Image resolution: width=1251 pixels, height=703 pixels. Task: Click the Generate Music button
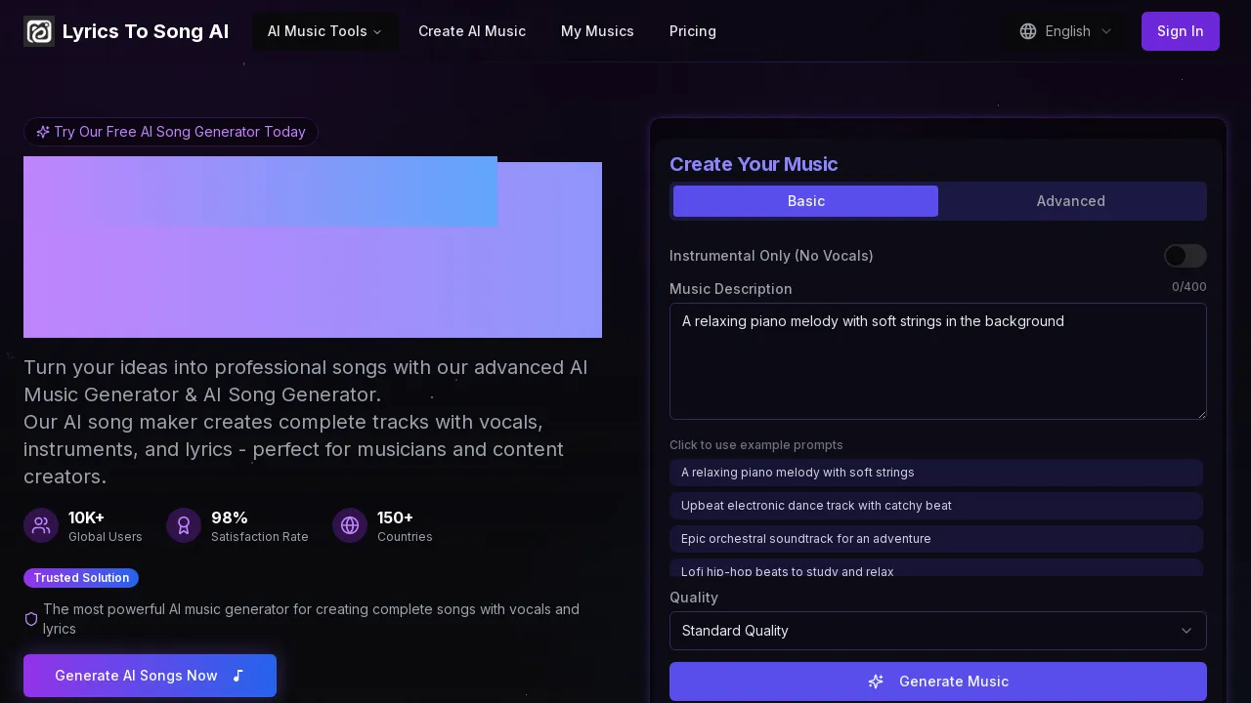pos(938,682)
